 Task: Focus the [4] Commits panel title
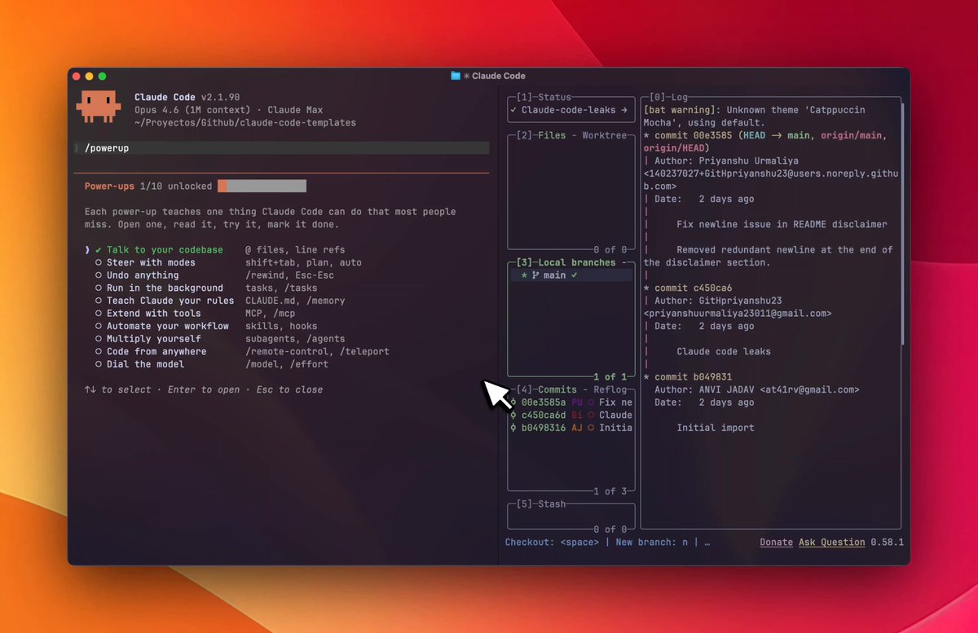(547, 389)
